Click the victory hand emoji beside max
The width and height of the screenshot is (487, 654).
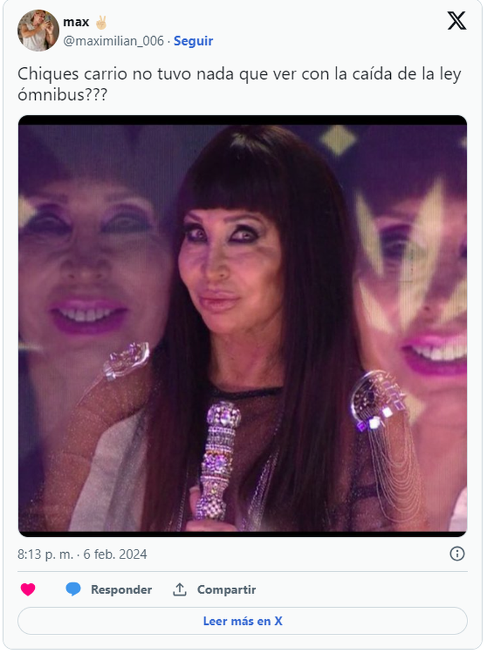[x=101, y=22]
